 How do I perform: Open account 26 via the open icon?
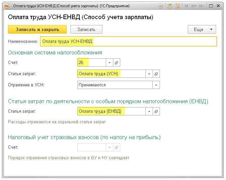pyautogui.click(x=116, y=63)
